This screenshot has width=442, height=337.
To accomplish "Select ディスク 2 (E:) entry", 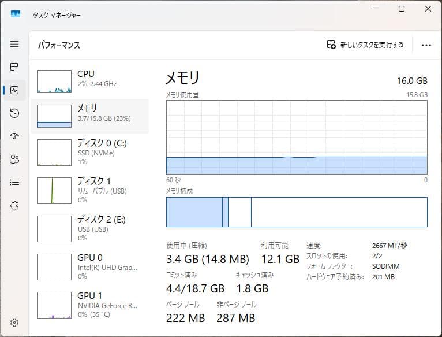I will tap(90, 229).
